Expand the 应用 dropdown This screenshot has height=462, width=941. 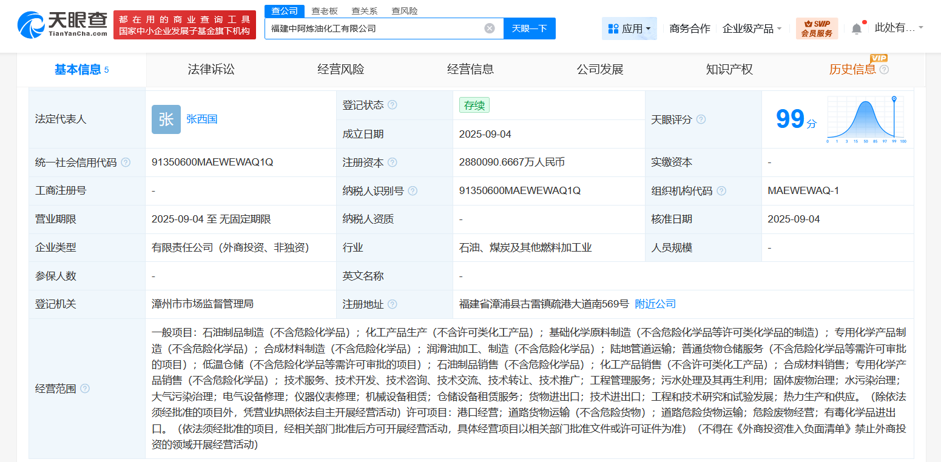tap(629, 28)
